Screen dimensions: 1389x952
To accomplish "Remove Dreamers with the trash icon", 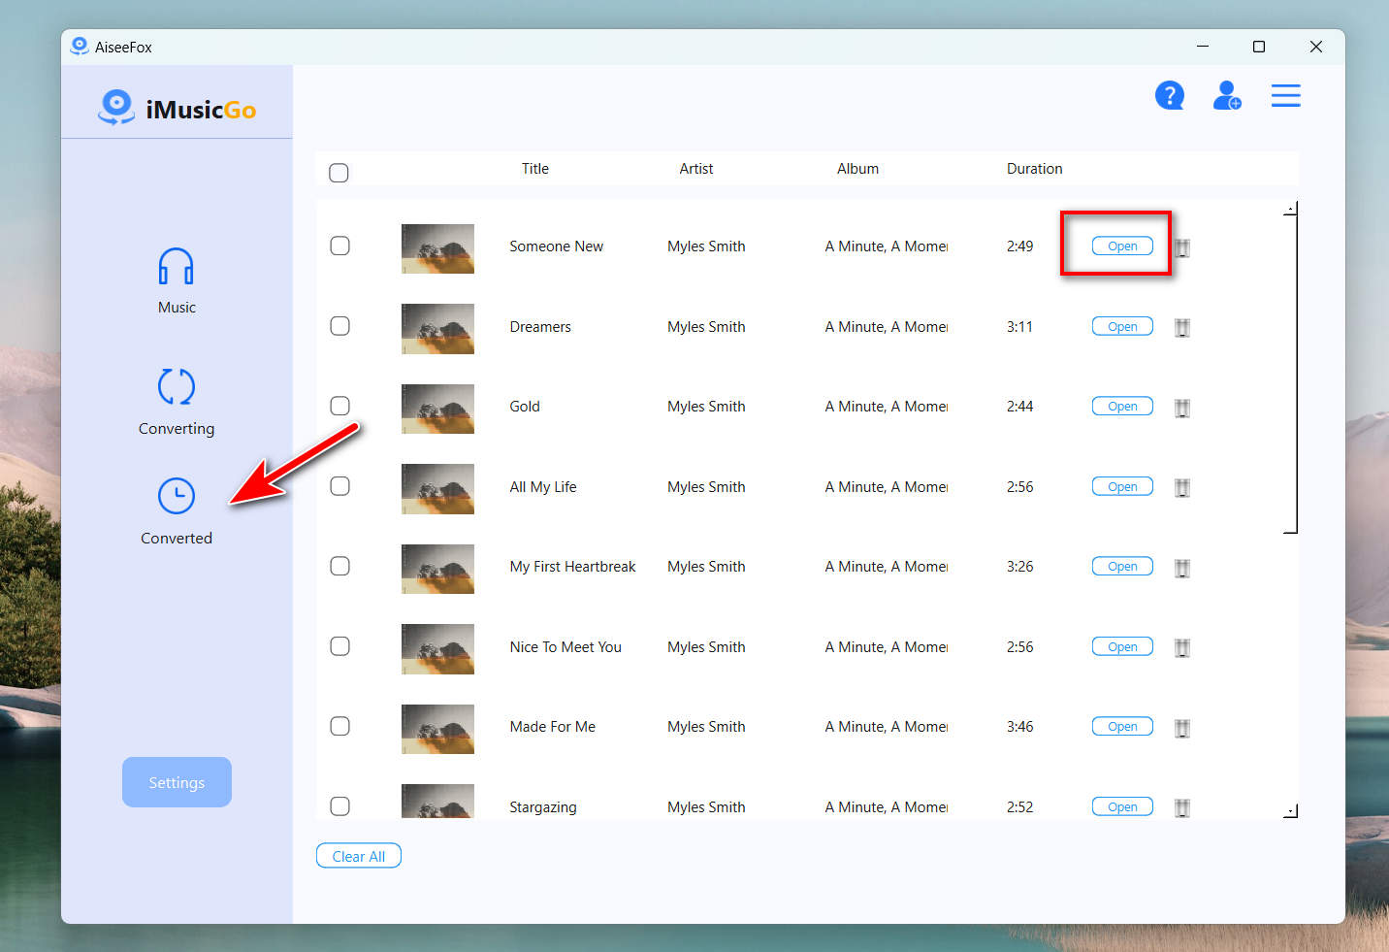I will tap(1182, 327).
